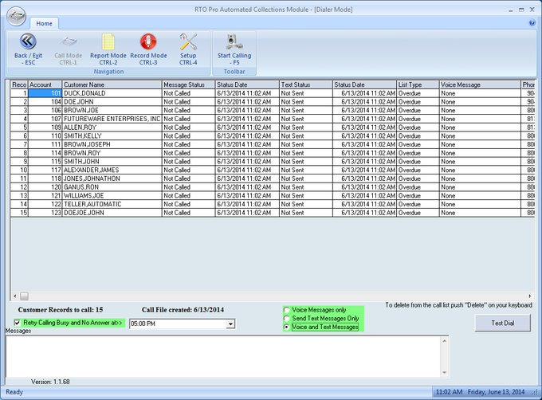The height and width of the screenshot is (400, 542).
Task: Expand the 05:00 PM retry time dropdown
Action: [230, 324]
